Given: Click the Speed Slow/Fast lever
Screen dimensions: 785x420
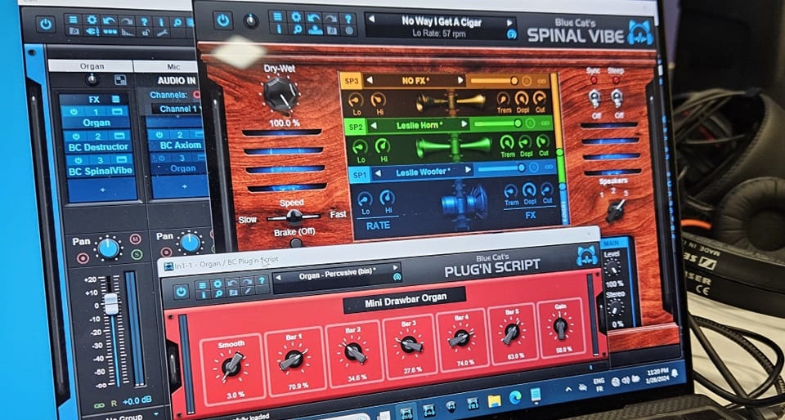Looking at the screenshot, I should click(x=294, y=217).
